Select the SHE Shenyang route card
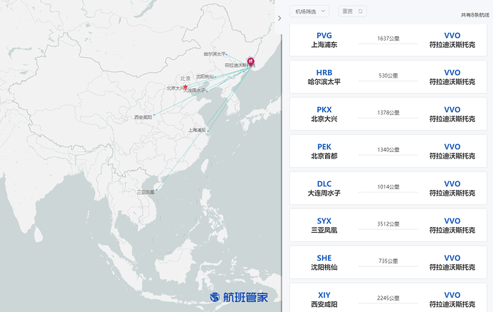The height and width of the screenshot is (312, 493). tap(388, 262)
